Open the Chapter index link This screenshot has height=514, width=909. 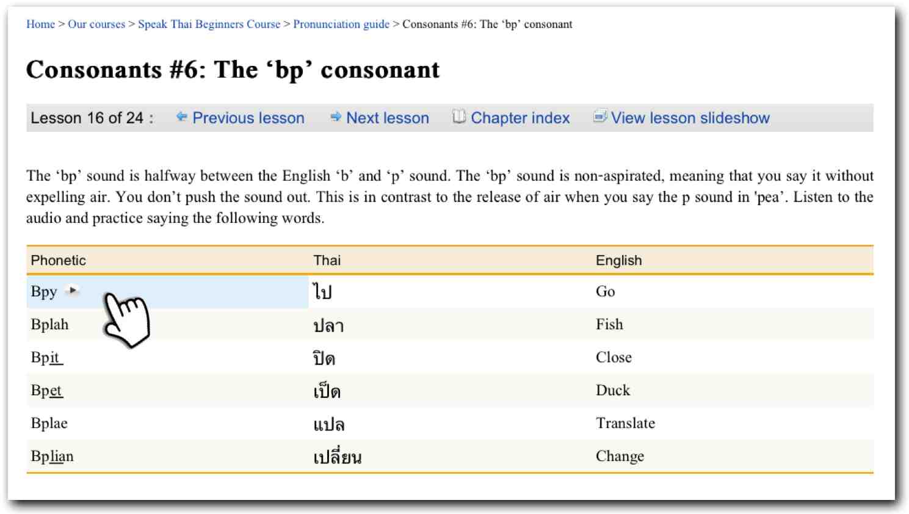(520, 118)
